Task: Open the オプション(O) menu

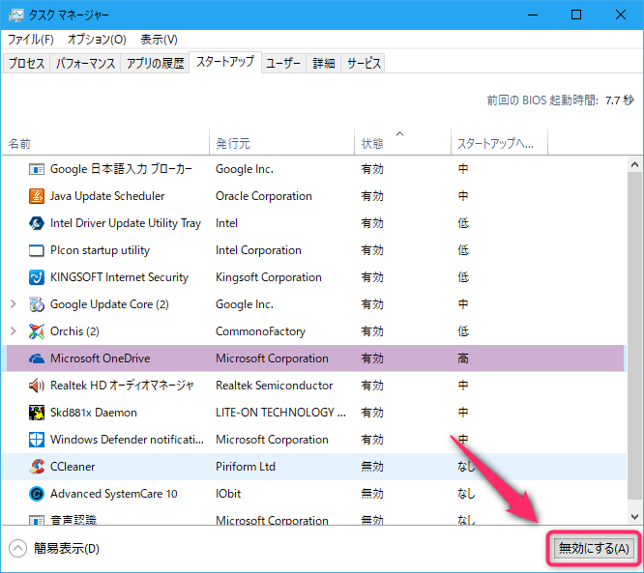Action: 97,40
